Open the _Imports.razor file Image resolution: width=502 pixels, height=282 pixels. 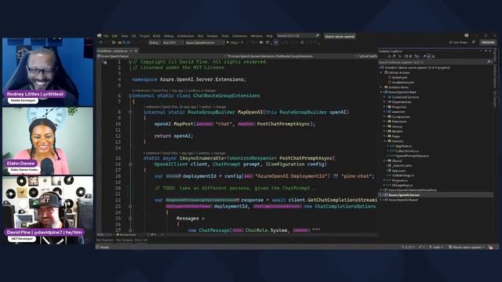[x=402, y=165]
